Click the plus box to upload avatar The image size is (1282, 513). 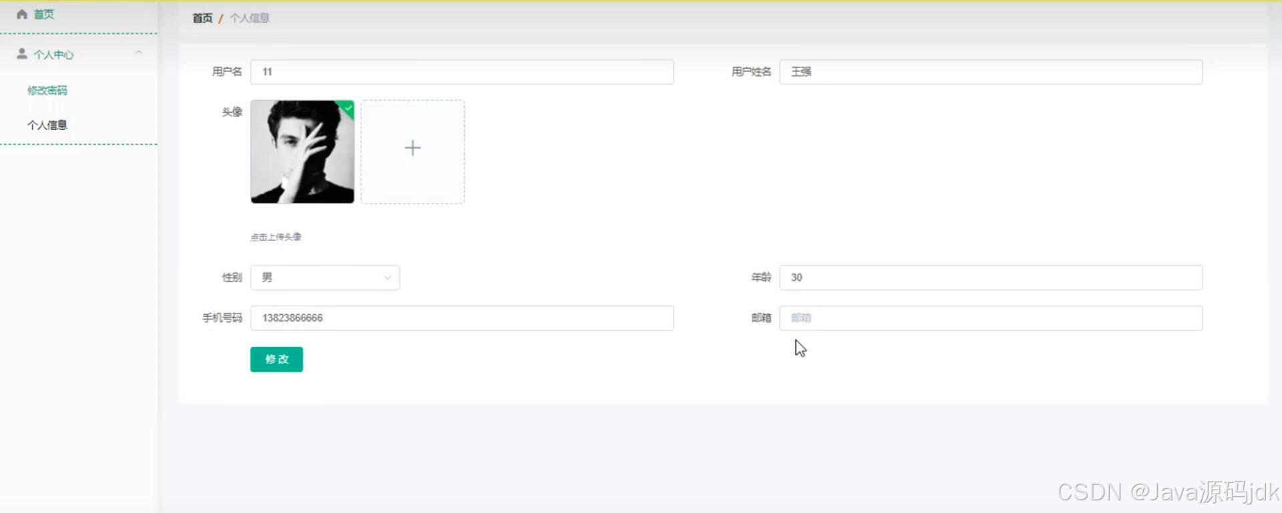coord(413,152)
